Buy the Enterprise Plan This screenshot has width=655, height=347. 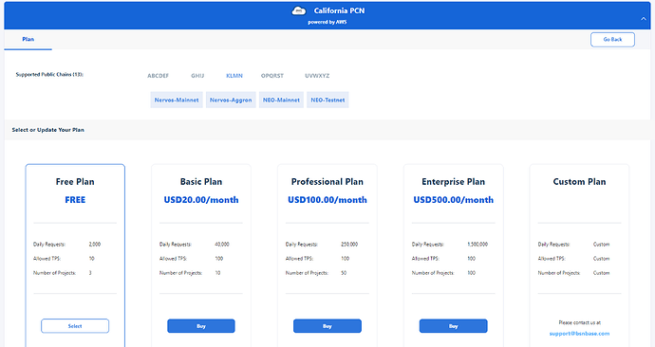click(x=453, y=326)
